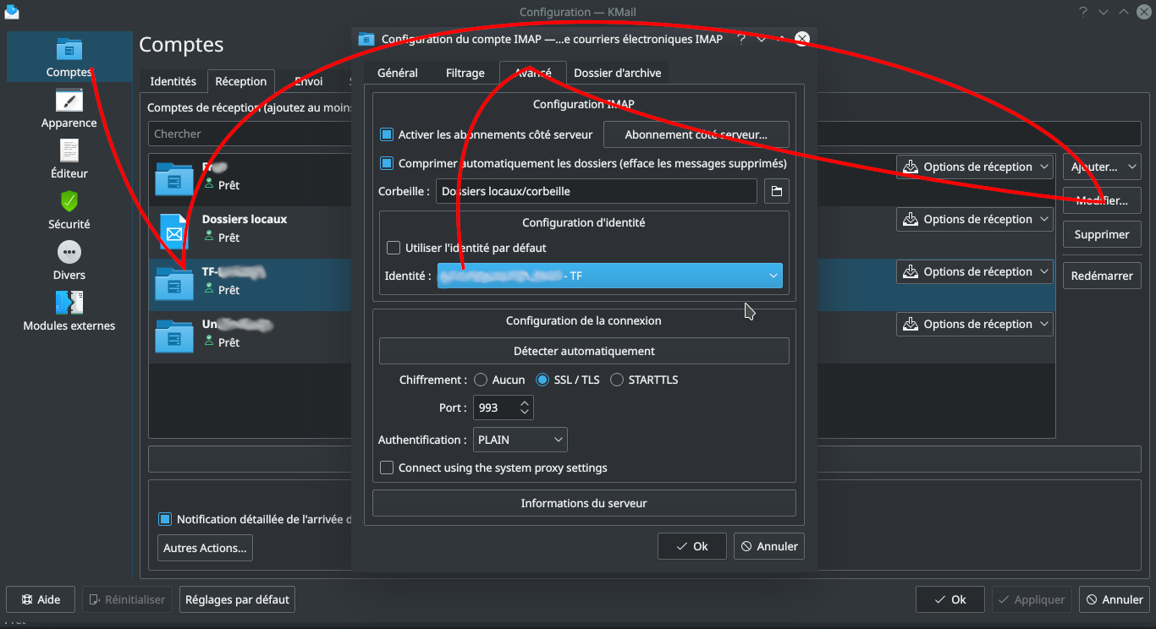Open the Identité dropdown
Image resolution: width=1156 pixels, height=629 pixels.
pyautogui.click(x=609, y=276)
